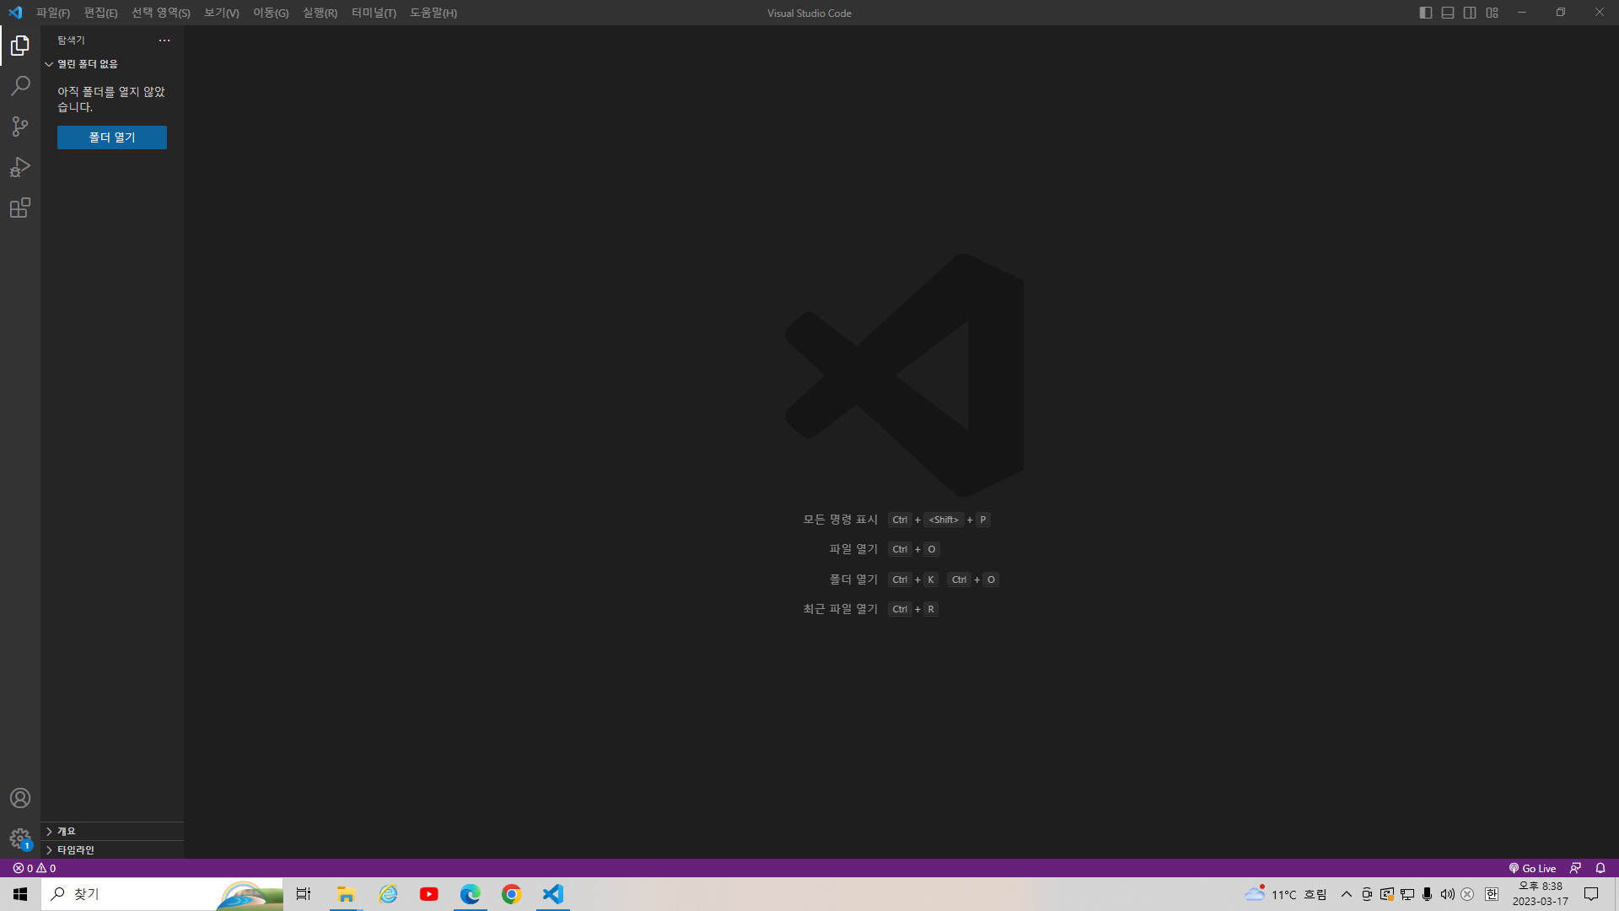The height and width of the screenshot is (911, 1619).
Task: Click the feedback icon in status bar
Action: click(x=1575, y=868)
